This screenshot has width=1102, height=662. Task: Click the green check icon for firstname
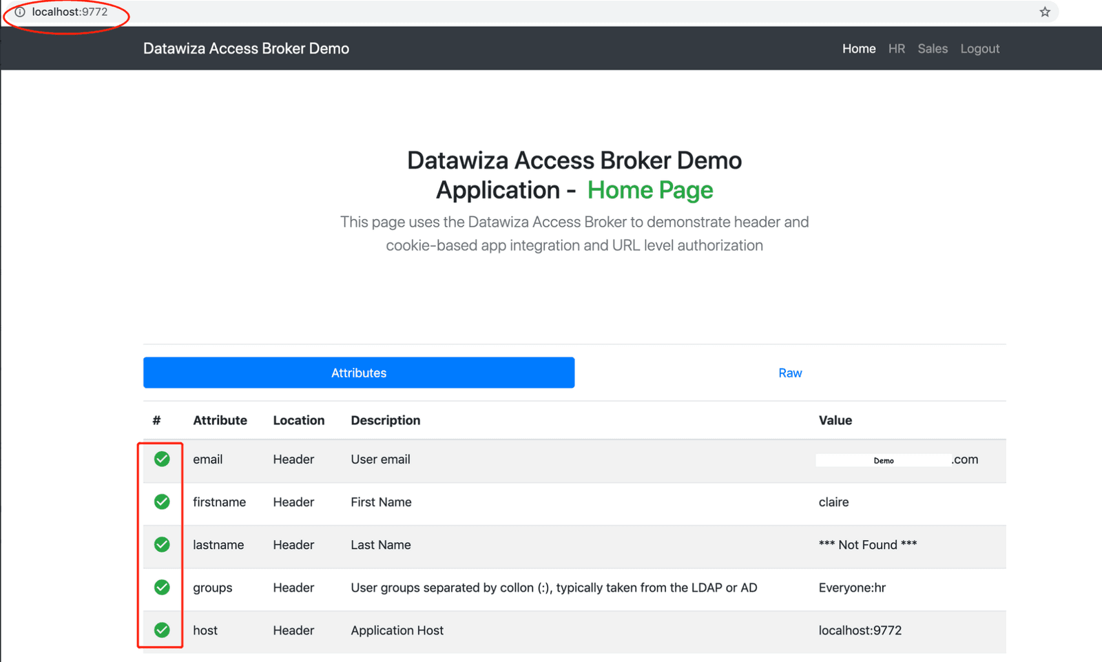[x=162, y=501]
